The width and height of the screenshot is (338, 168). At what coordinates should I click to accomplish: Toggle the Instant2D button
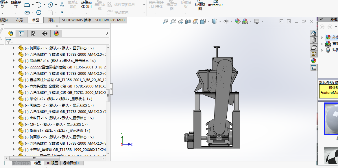tap(215, 5)
